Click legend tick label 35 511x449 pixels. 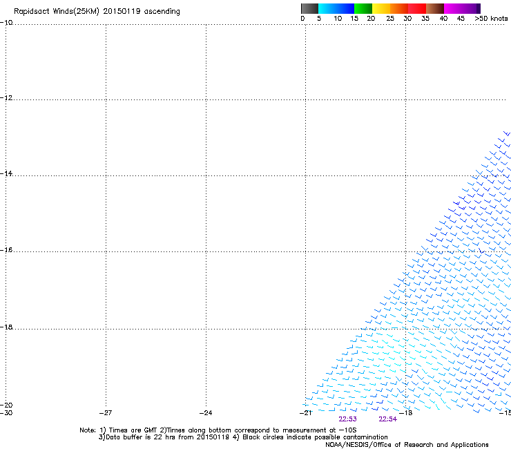pos(425,18)
